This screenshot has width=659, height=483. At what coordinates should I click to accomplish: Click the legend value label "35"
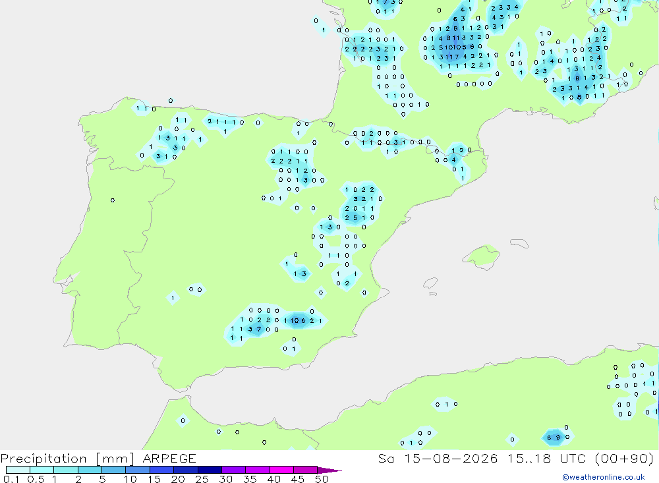click(x=250, y=479)
